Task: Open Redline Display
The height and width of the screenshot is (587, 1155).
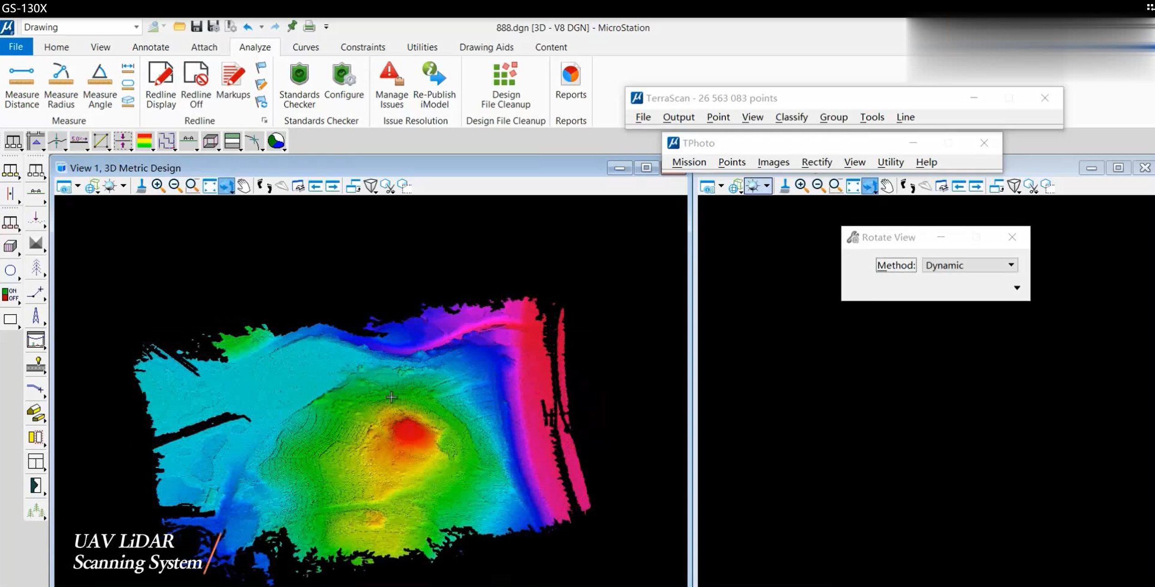Action: pos(161,85)
